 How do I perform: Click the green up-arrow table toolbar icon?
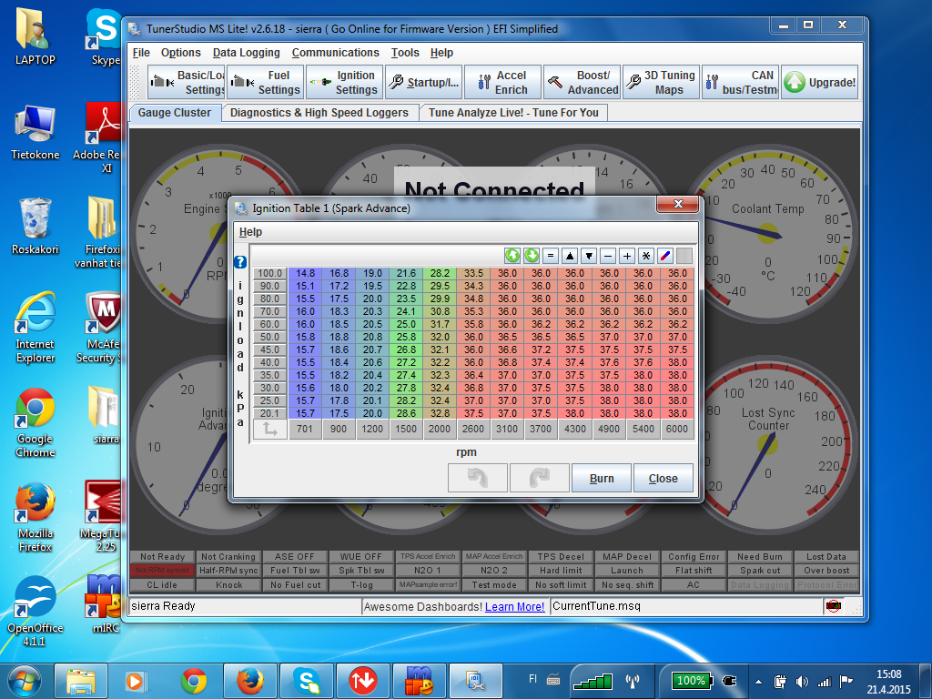coord(512,256)
